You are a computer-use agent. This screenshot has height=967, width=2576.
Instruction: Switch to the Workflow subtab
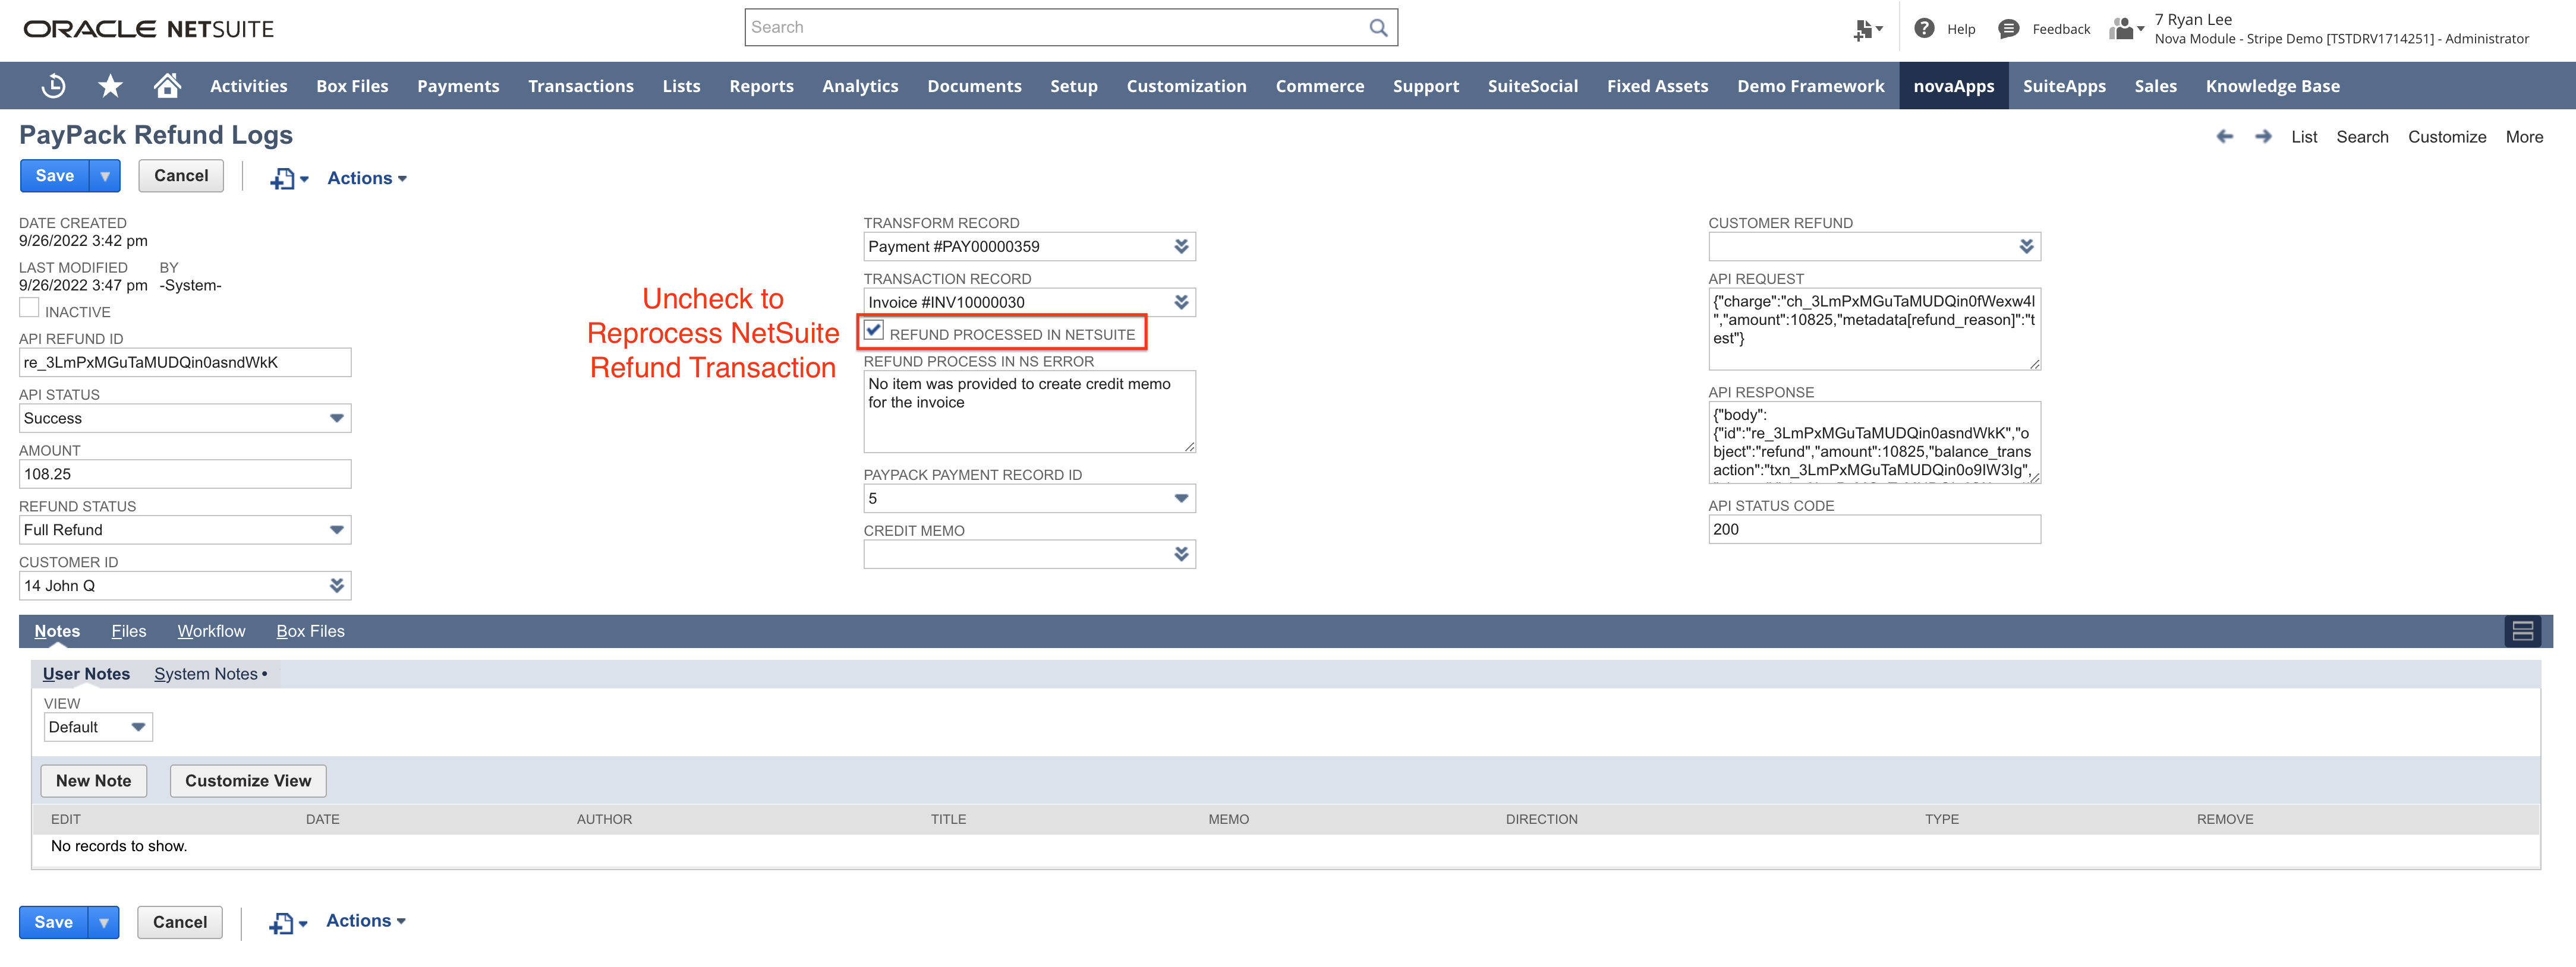click(x=211, y=631)
